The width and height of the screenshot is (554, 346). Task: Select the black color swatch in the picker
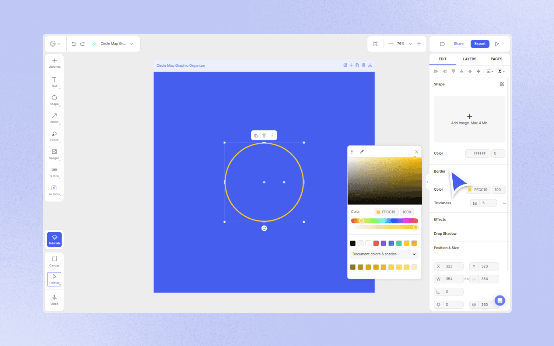(x=353, y=243)
